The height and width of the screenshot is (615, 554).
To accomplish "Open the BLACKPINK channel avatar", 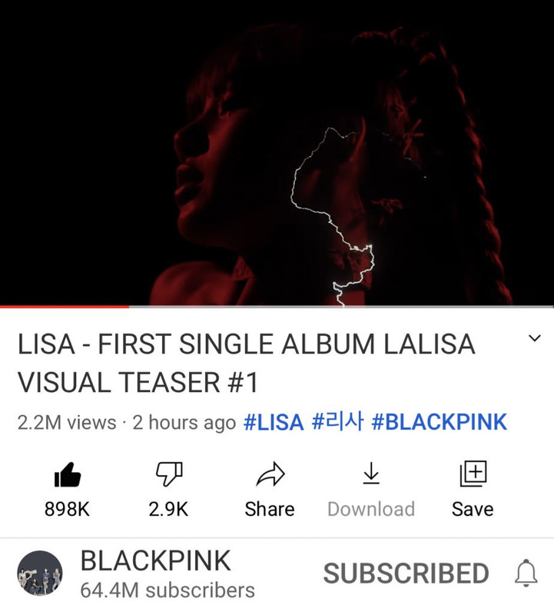I will coord(40,573).
